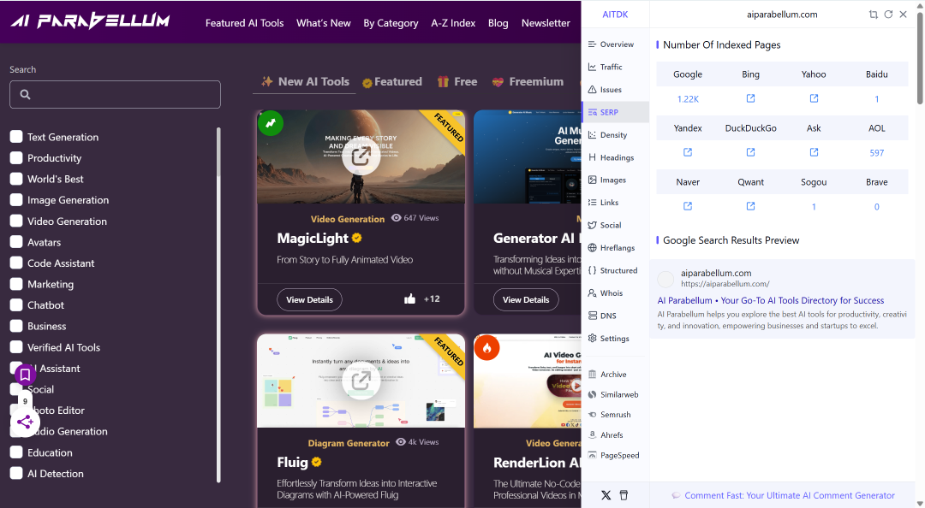
Task: Open the Fluig card thumbnail
Action: click(x=361, y=381)
